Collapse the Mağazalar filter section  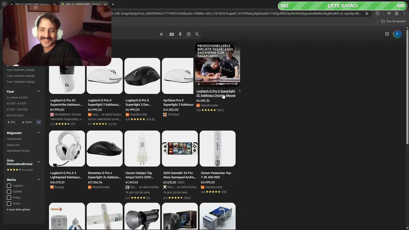point(39,133)
